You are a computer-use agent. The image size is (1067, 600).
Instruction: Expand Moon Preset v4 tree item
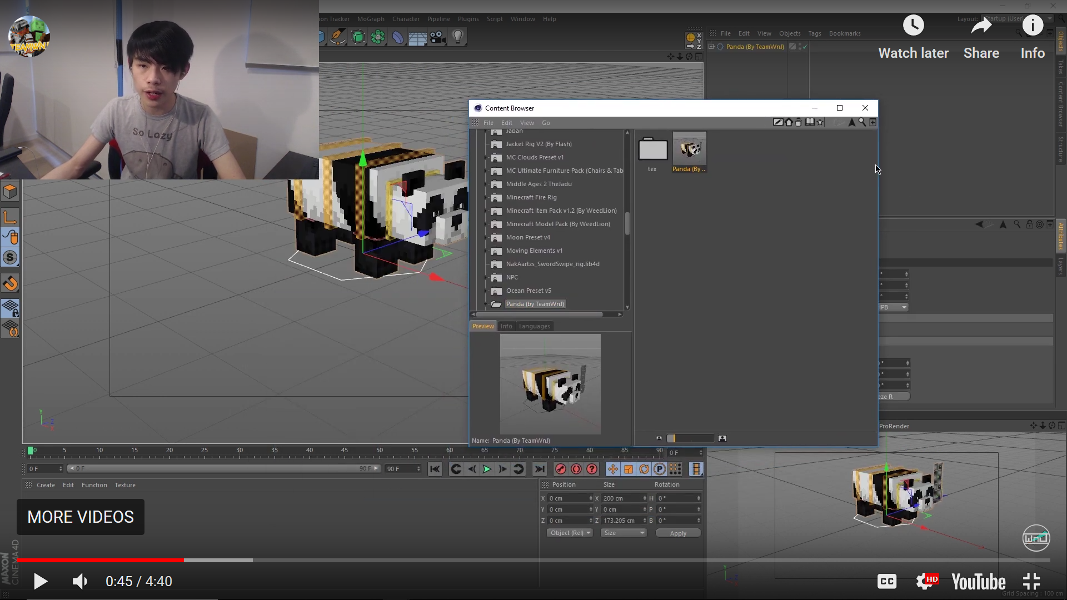click(486, 237)
